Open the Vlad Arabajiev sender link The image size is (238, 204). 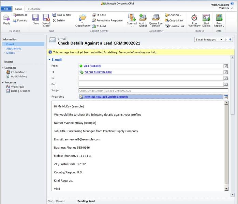click(x=92, y=66)
